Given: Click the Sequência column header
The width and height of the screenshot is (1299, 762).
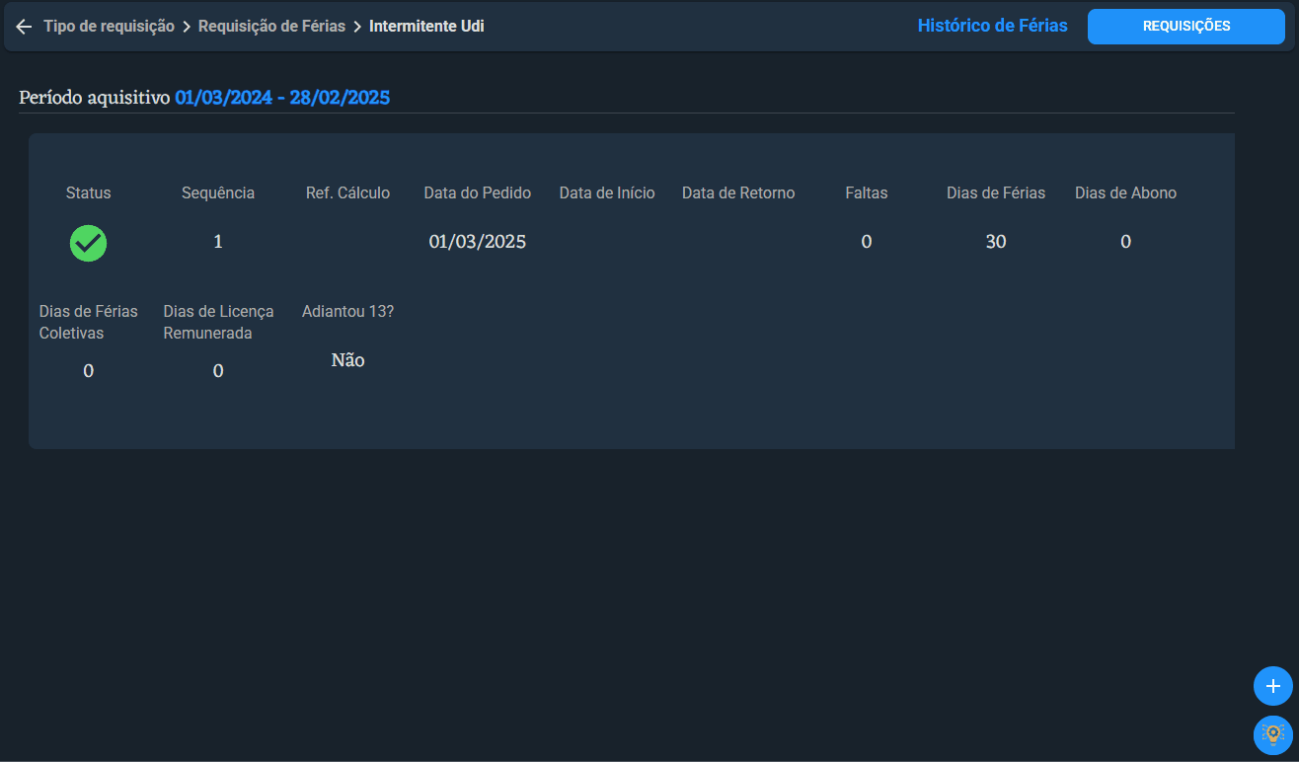Looking at the screenshot, I should pyautogui.click(x=218, y=193).
